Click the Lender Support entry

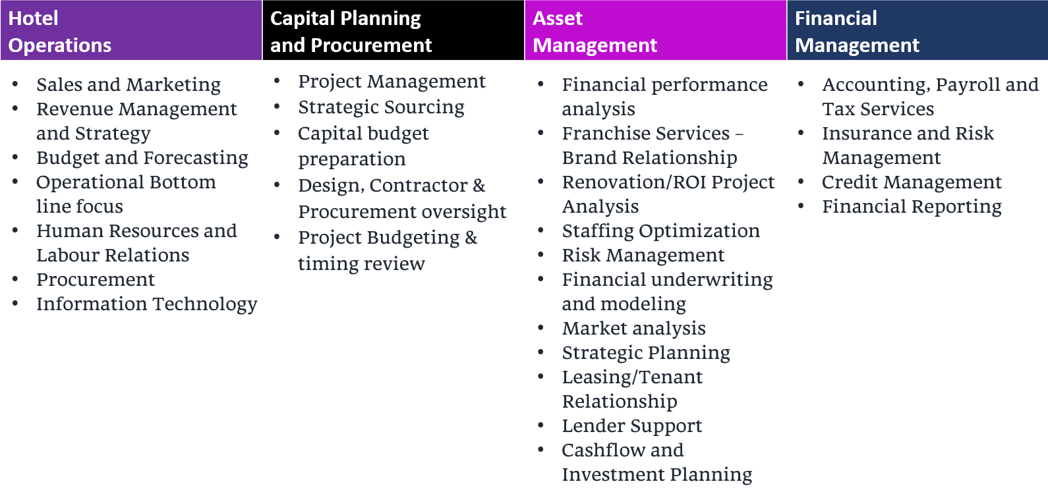(631, 426)
